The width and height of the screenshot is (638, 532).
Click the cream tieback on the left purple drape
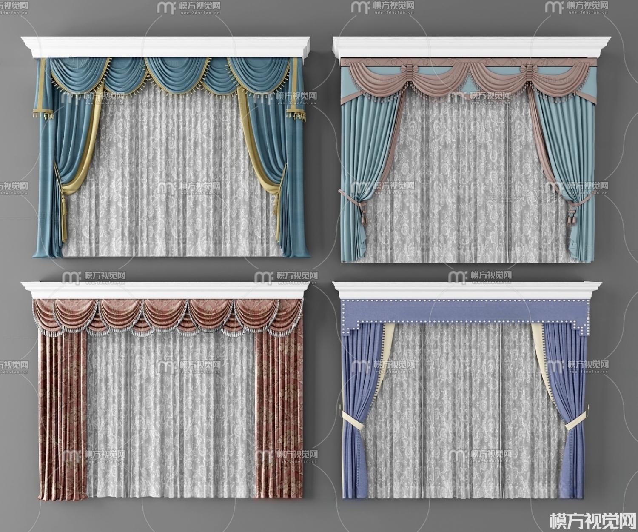pyautogui.click(x=353, y=419)
